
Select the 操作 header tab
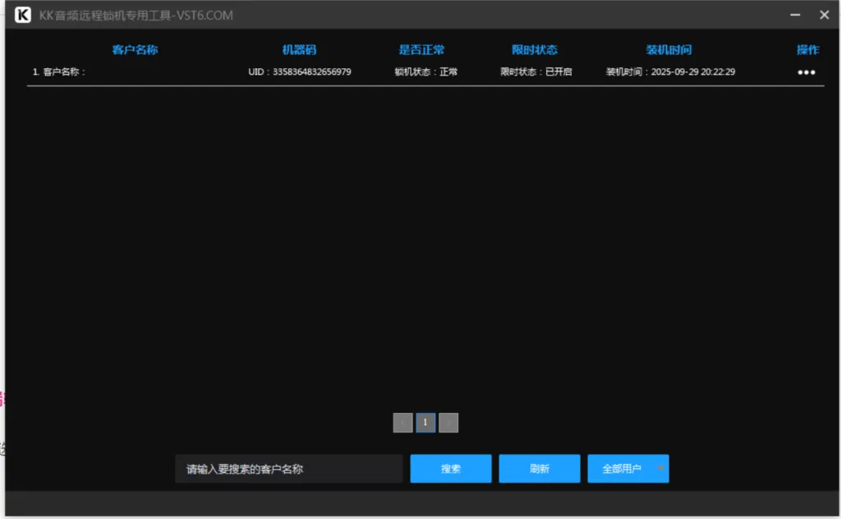[808, 49]
